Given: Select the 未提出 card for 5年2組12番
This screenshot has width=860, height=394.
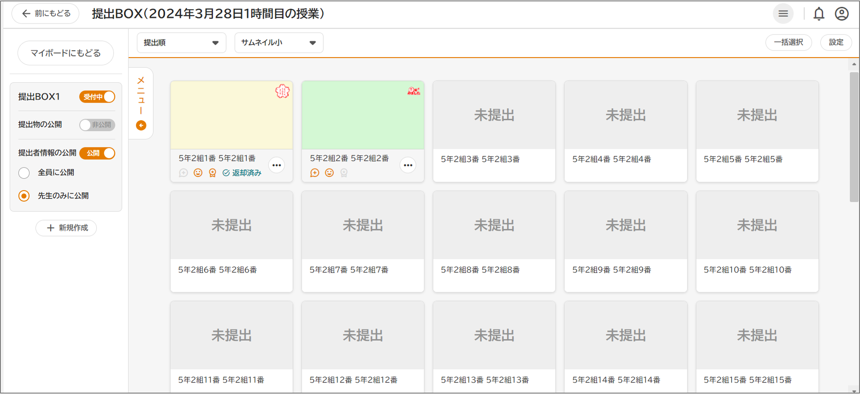Looking at the screenshot, I should [363, 347].
